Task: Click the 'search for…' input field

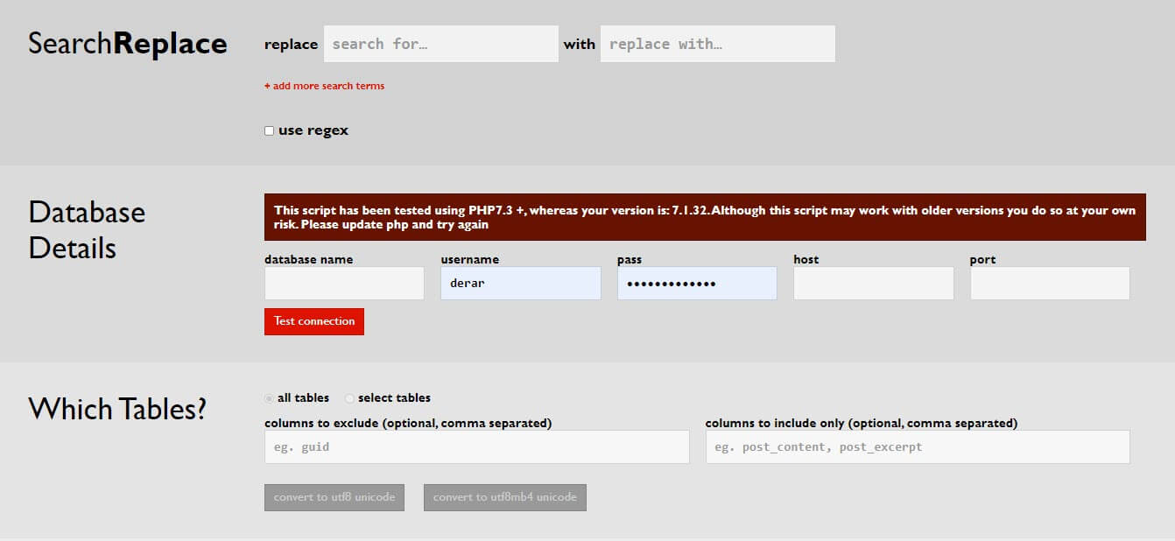Action: 440,44
